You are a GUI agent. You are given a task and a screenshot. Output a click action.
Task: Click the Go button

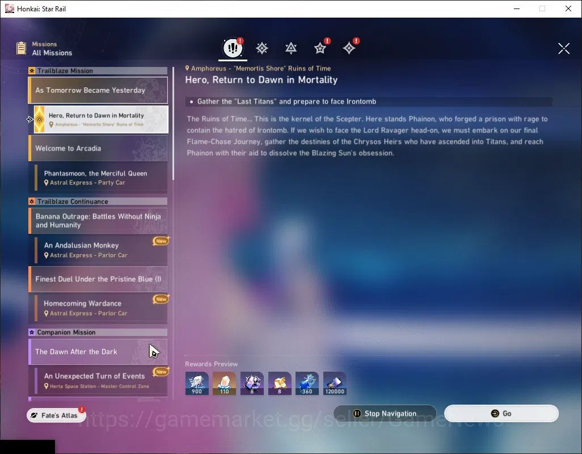point(501,413)
